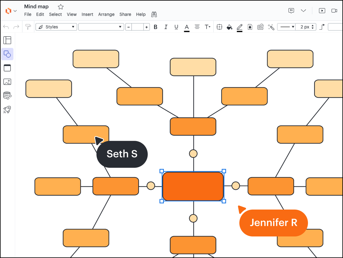
Task: Decrease font size with minus button
Action: (128, 27)
